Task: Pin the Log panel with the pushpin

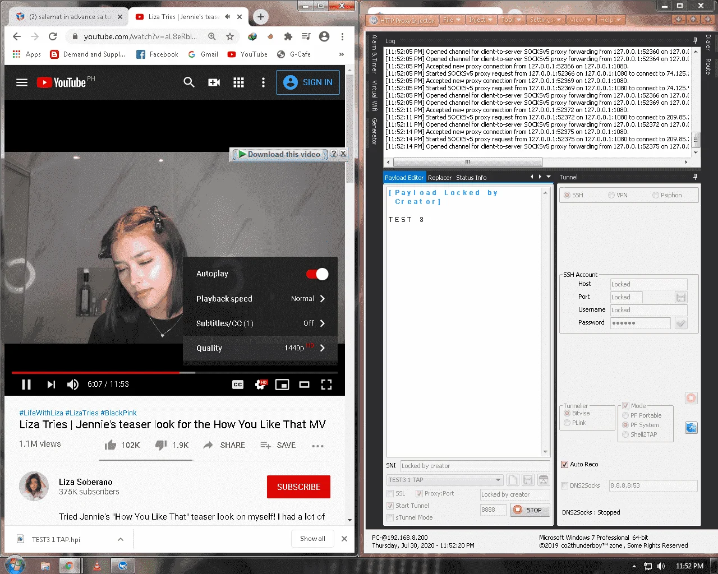Action: click(x=695, y=40)
